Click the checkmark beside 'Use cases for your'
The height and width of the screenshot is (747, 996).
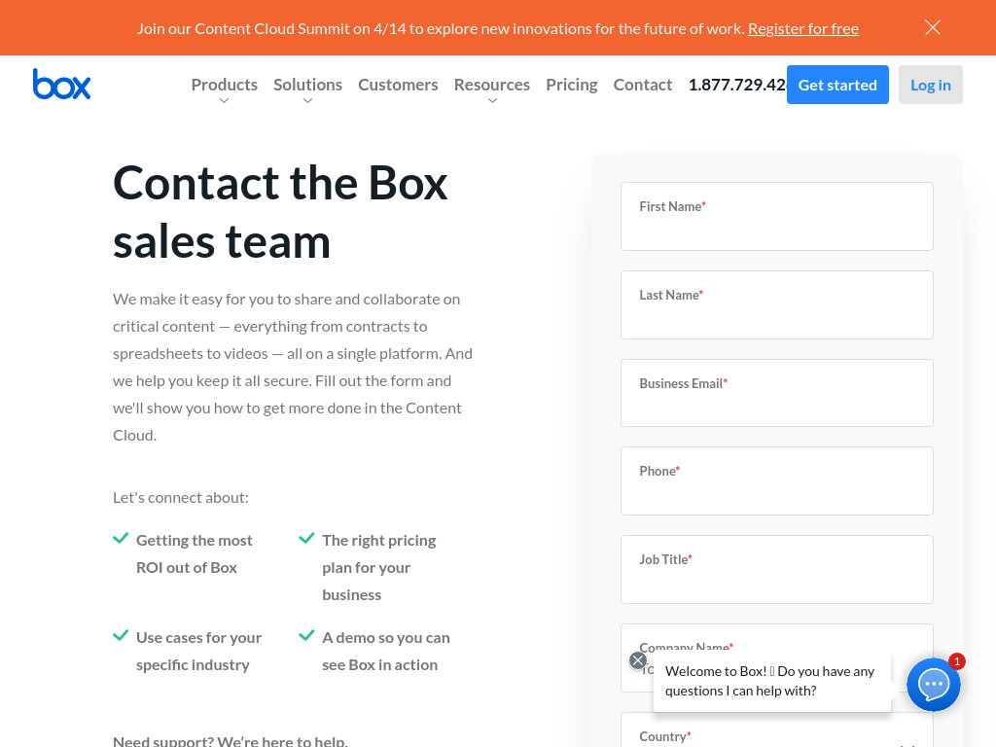(121, 635)
